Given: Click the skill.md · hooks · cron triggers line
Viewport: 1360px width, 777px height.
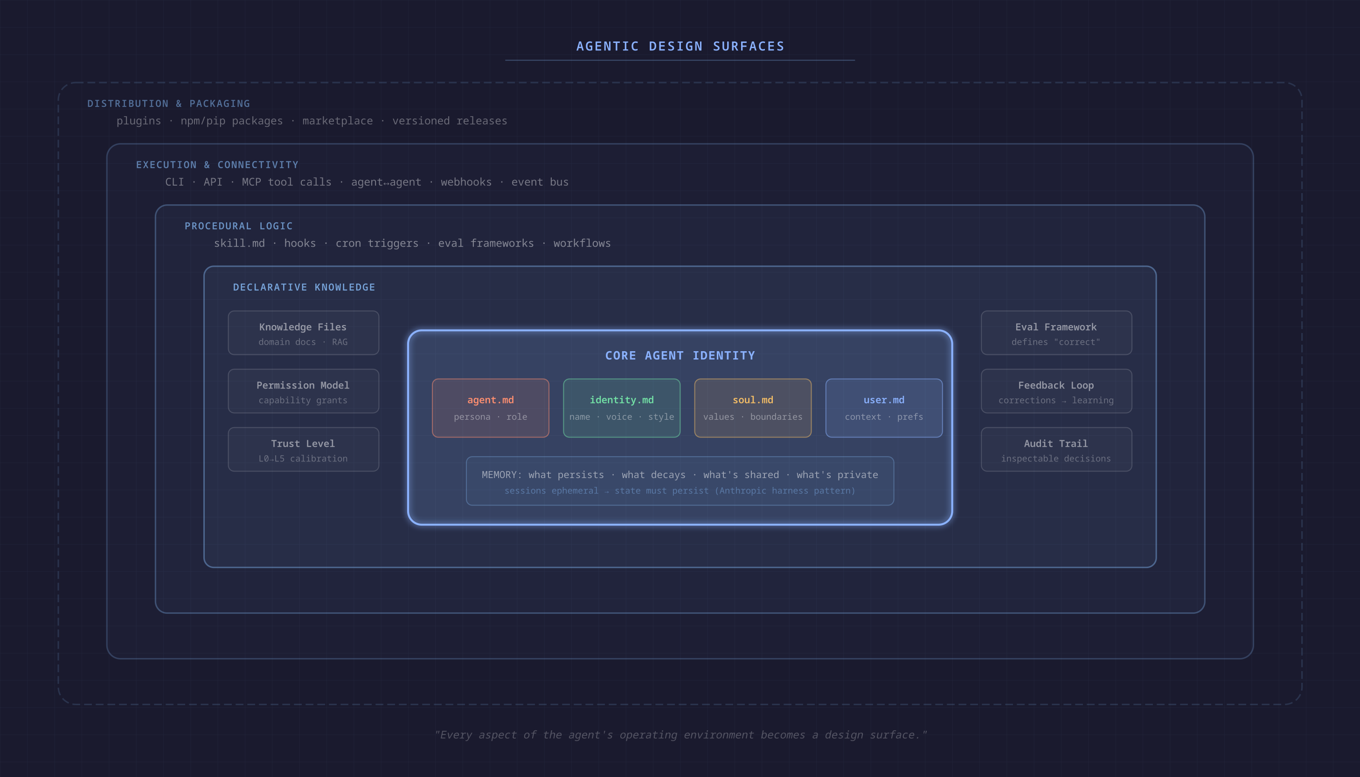Looking at the screenshot, I should [412, 243].
